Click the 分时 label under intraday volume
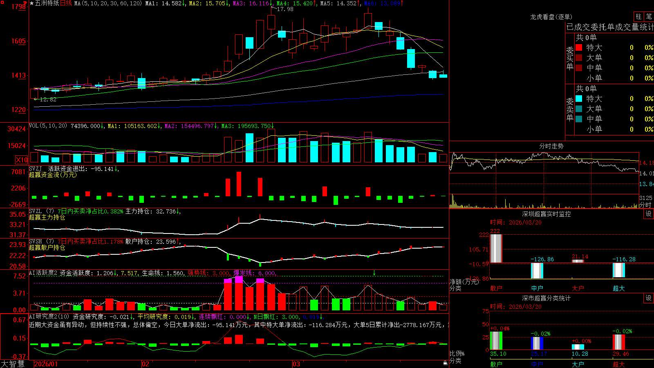This screenshot has width=654, height=368. tap(645, 205)
